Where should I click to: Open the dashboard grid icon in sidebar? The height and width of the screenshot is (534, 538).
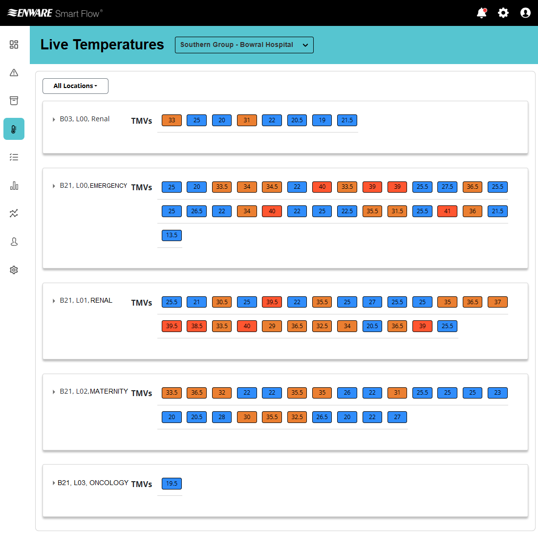pos(14,44)
